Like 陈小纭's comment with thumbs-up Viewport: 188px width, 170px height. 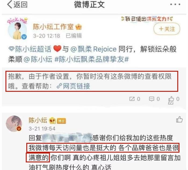pos(179,120)
